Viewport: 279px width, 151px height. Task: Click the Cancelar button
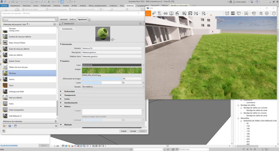point(133,131)
